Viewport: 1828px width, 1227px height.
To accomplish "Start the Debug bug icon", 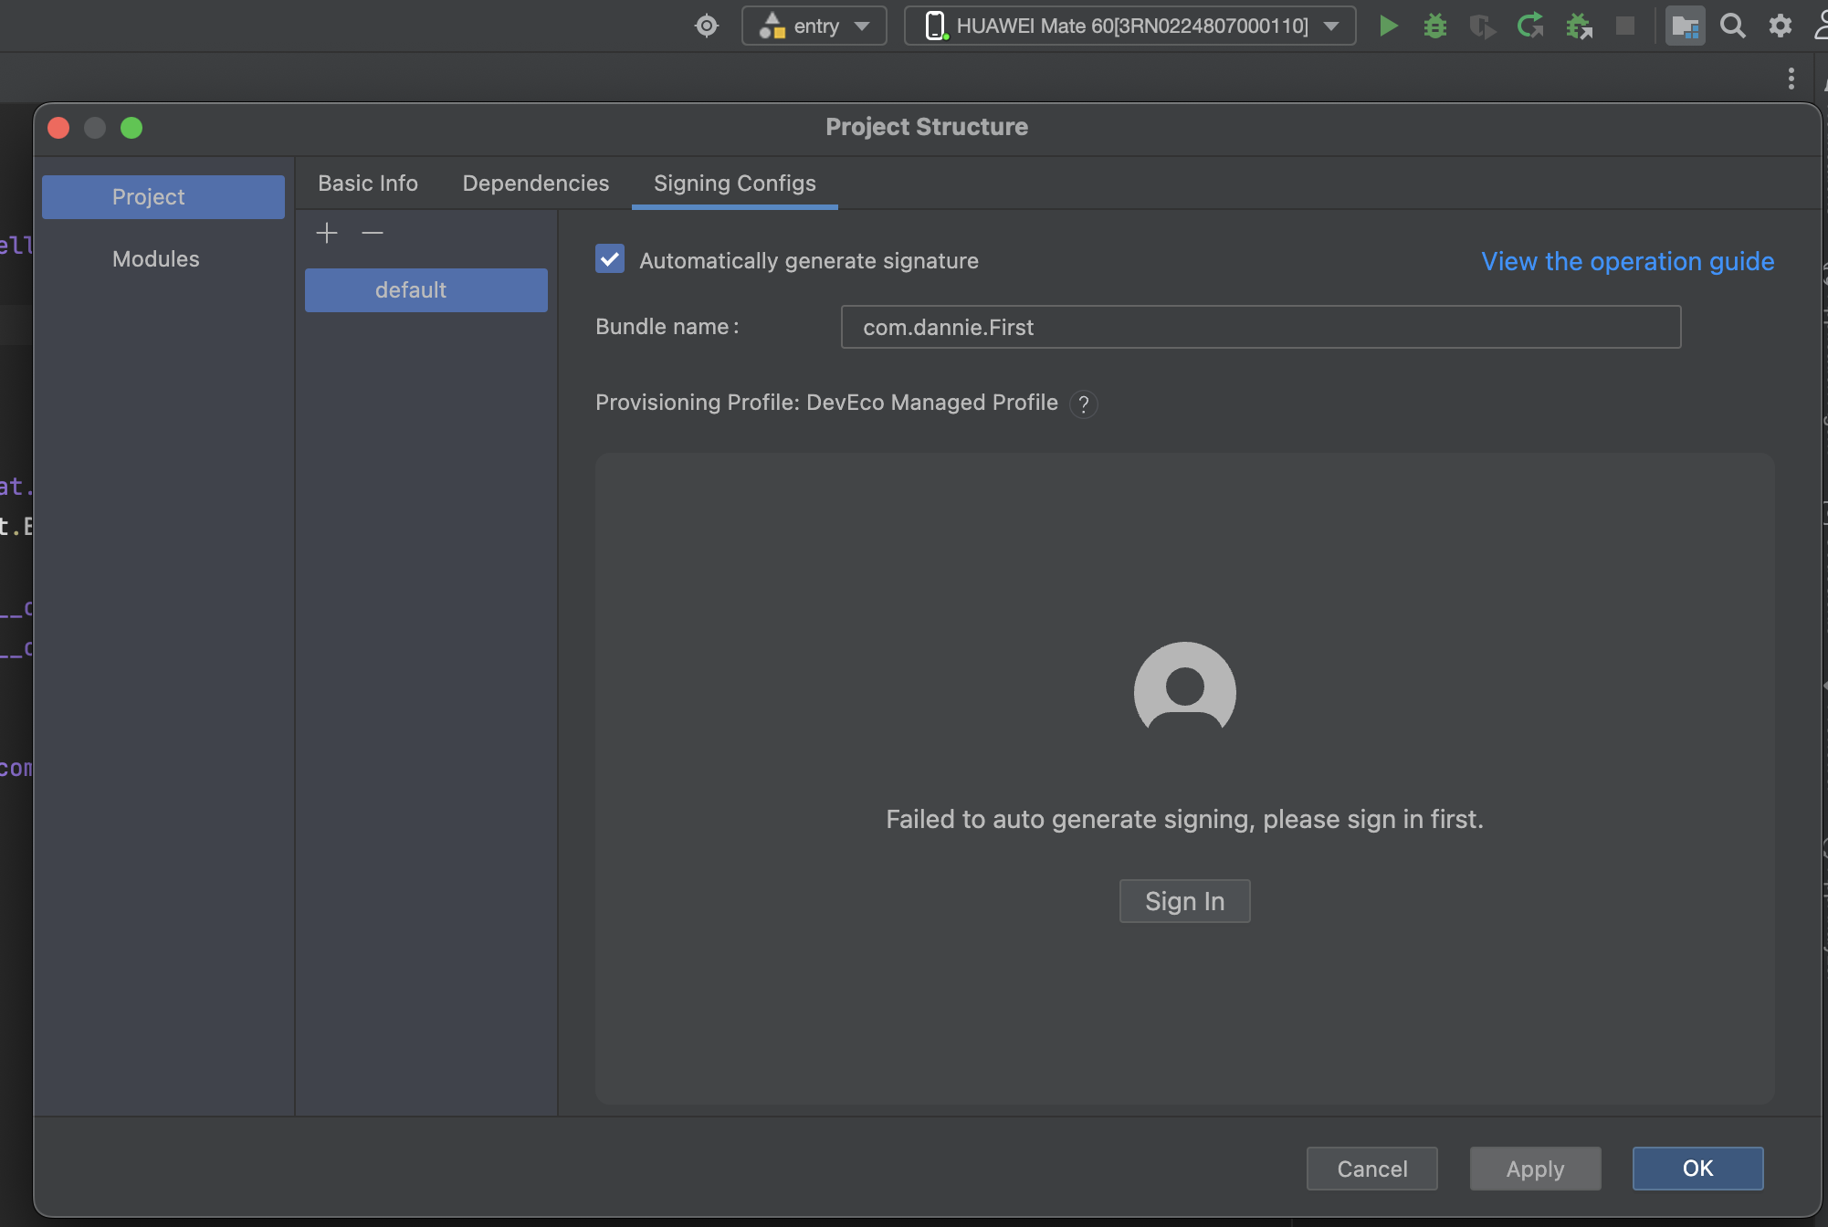I will pyautogui.click(x=1435, y=26).
